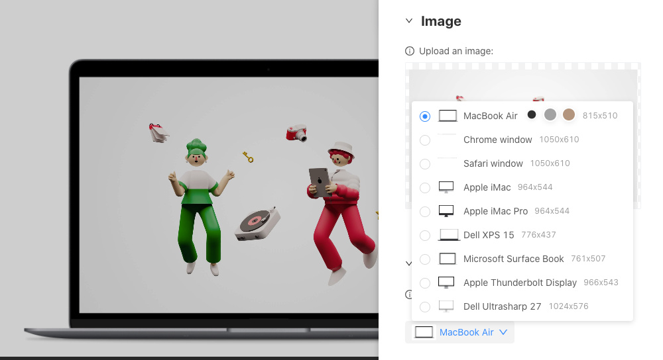Click the Apple iMac Pro dark monitor icon

[x=446, y=211]
